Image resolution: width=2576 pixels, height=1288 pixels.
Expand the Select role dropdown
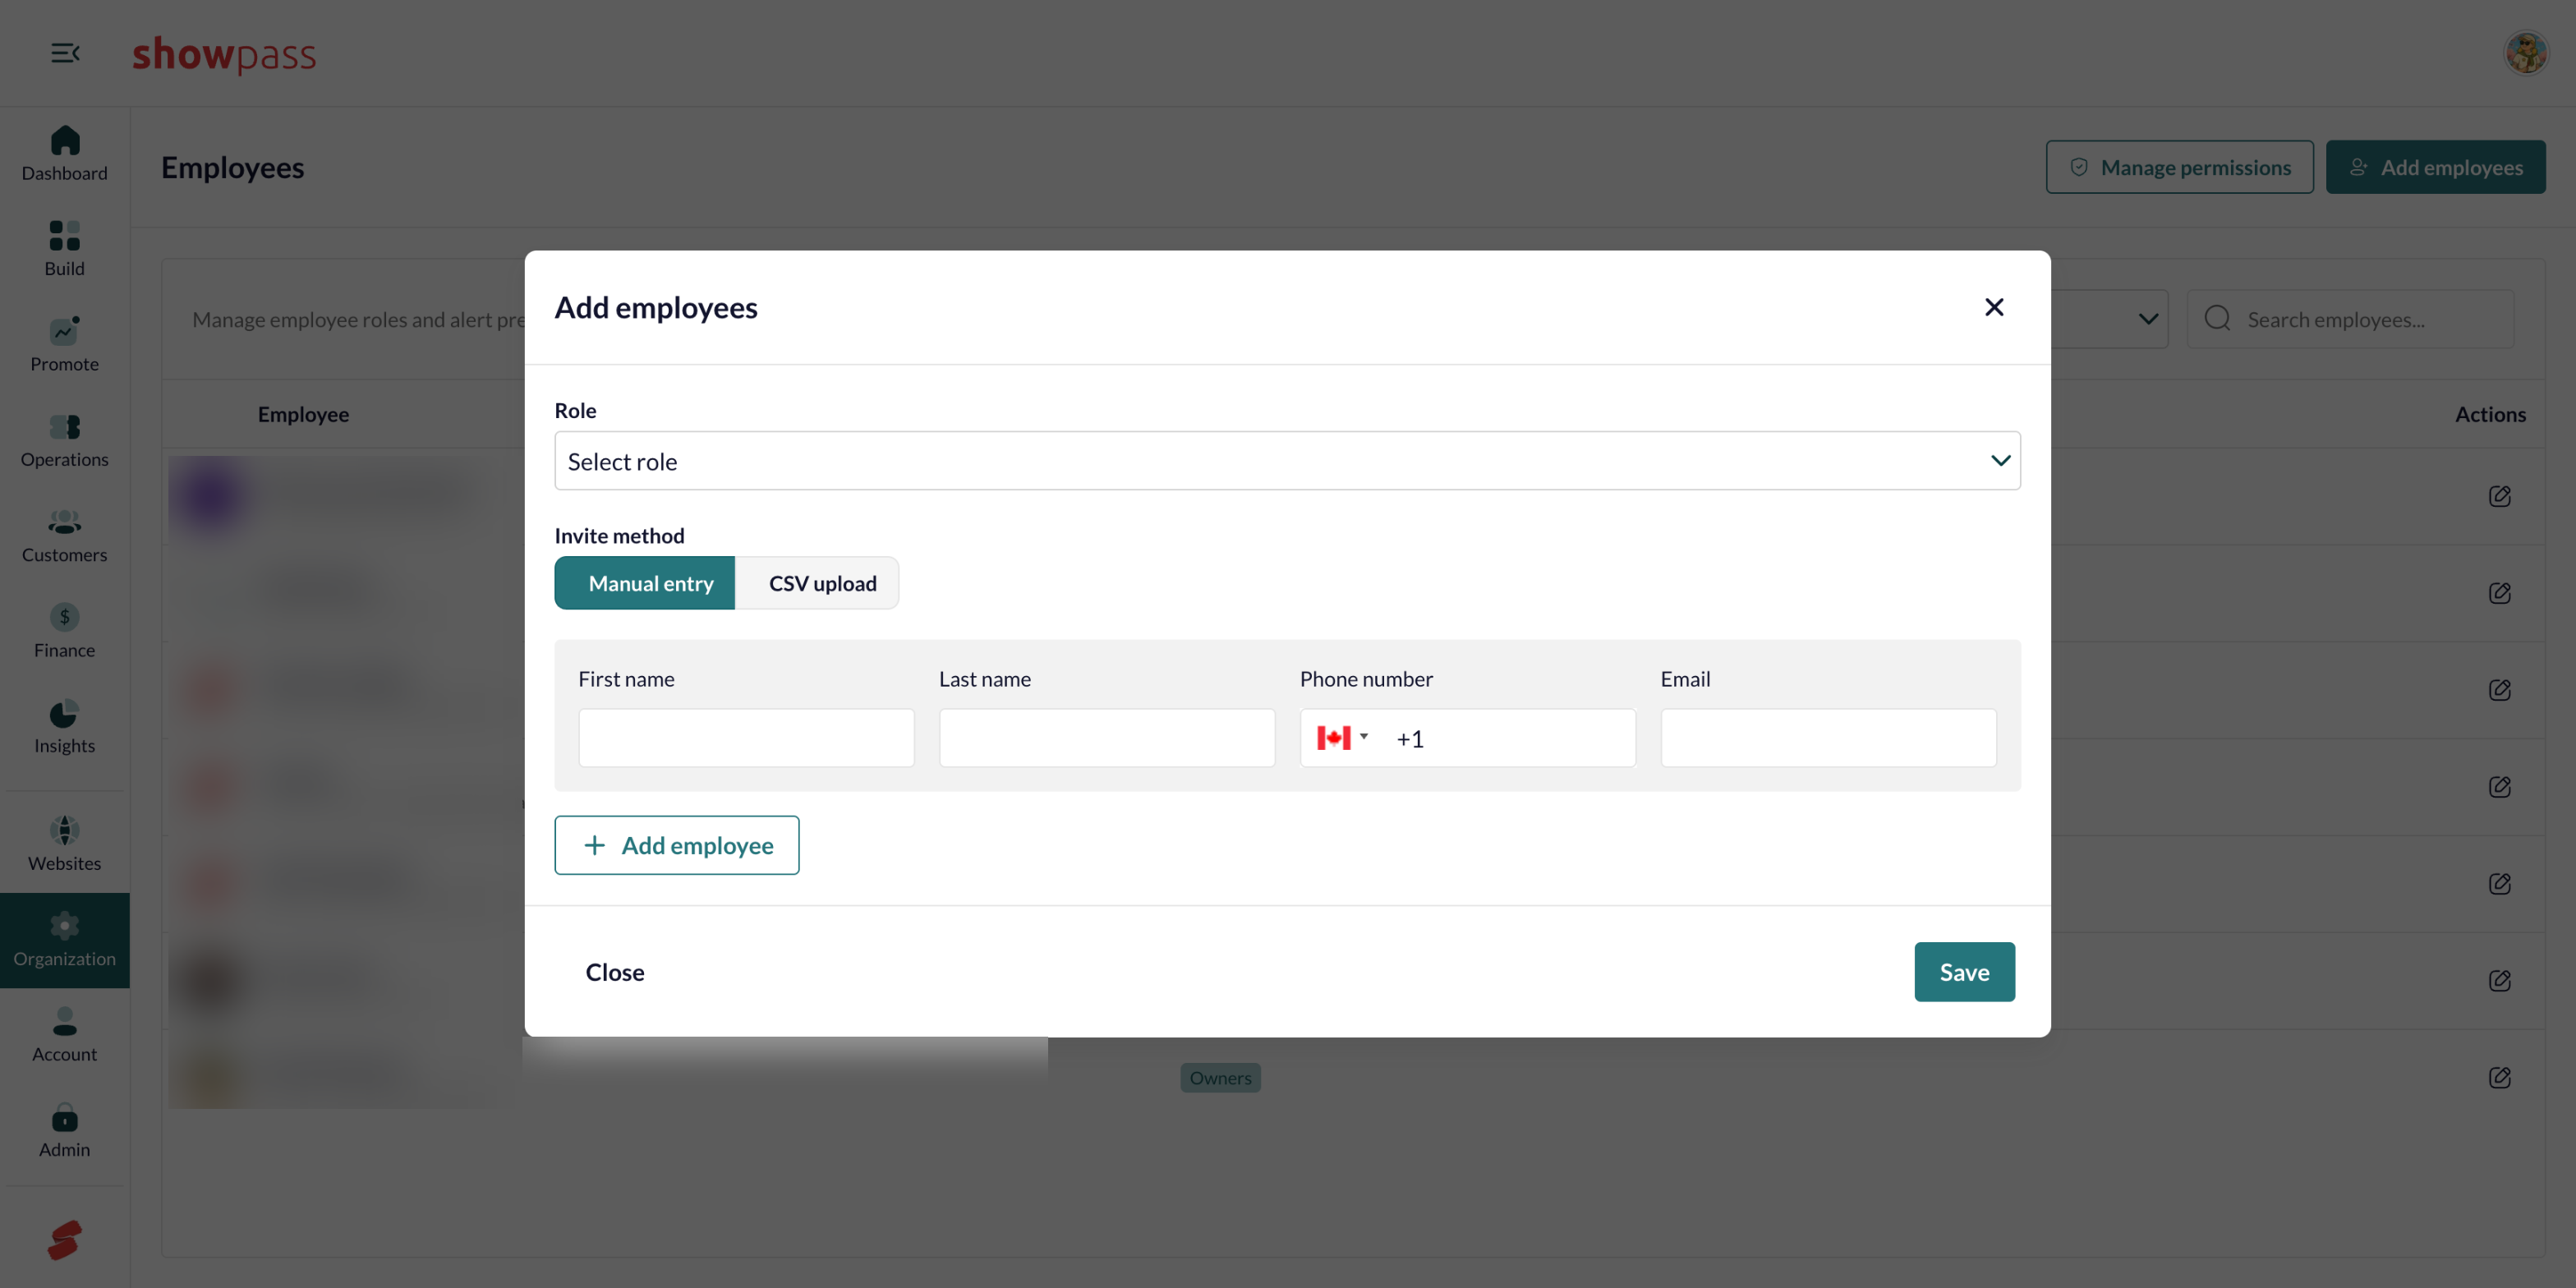(1287, 461)
